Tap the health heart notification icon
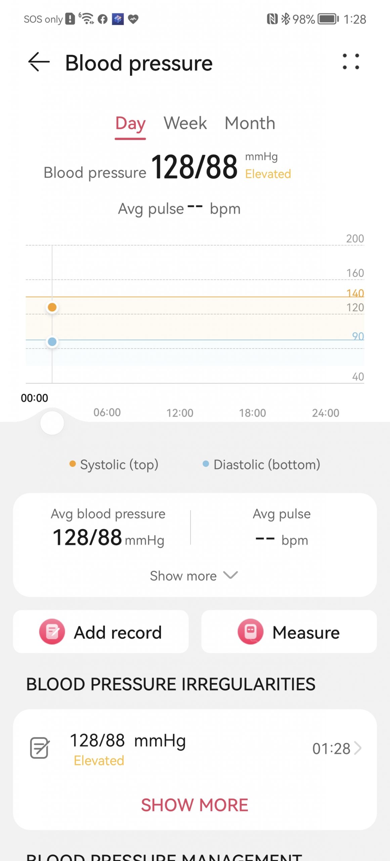This screenshot has width=390, height=861. point(133,19)
